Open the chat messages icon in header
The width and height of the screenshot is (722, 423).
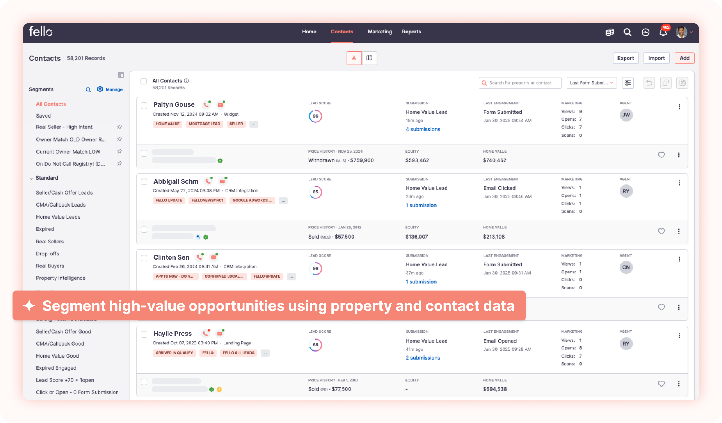(x=645, y=32)
